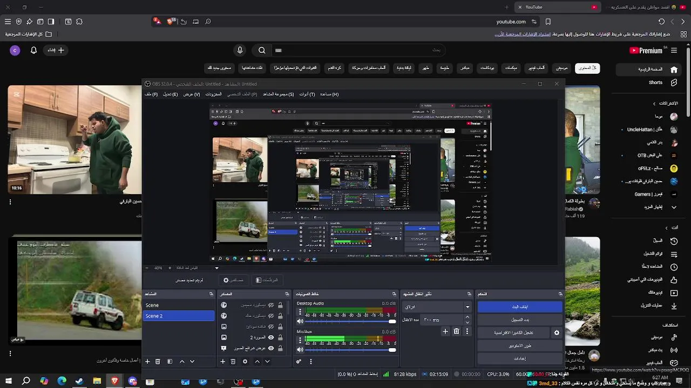Mute Desktop Audio speaker icon
The height and width of the screenshot is (388, 691).
pos(300,321)
